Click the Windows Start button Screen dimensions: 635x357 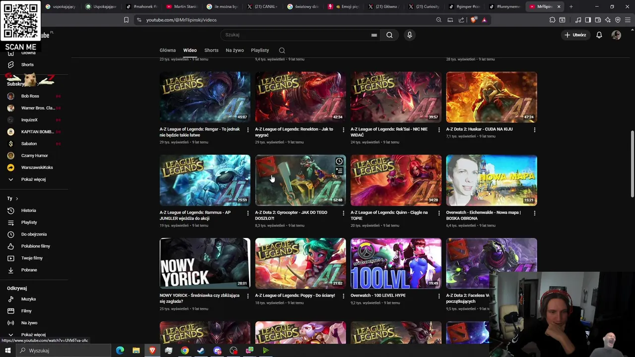coord(8,351)
